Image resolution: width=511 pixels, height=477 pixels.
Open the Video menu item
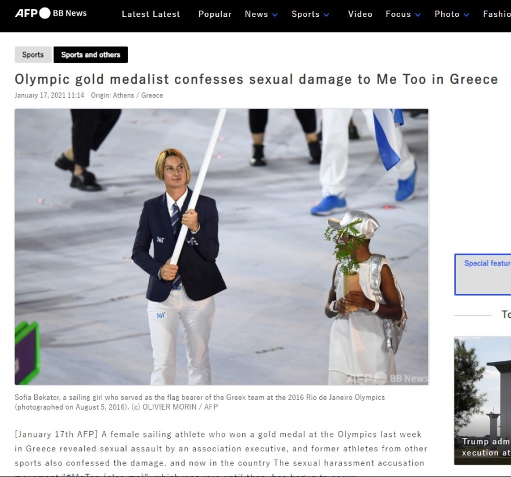click(x=360, y=14)
